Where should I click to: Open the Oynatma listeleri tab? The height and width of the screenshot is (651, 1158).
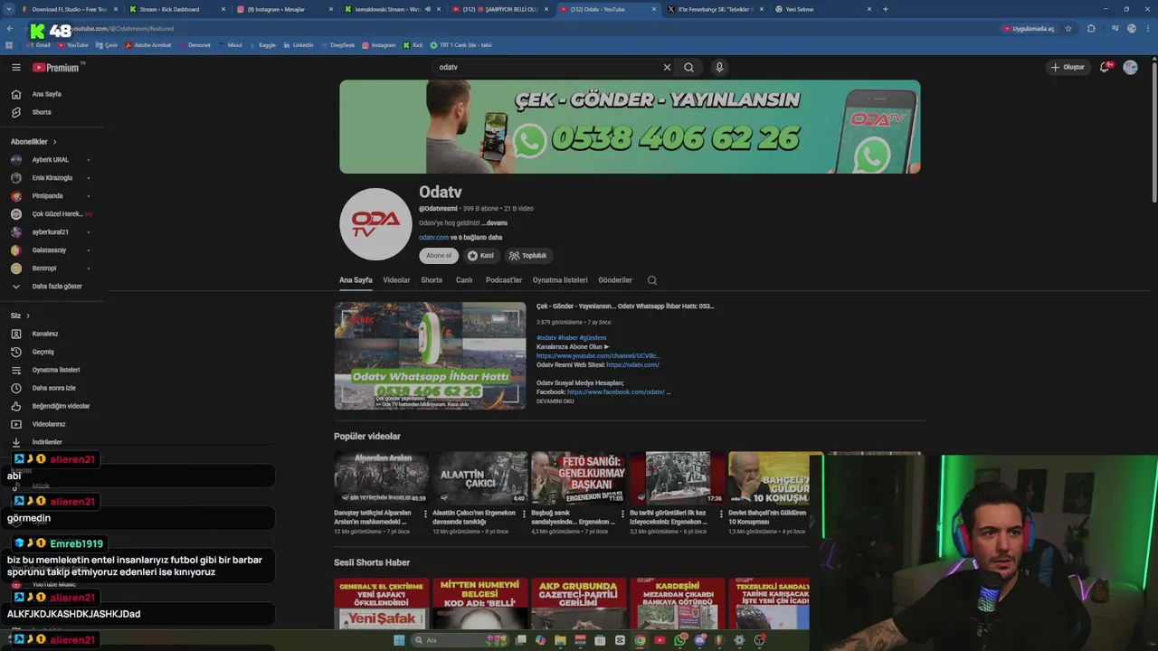[x=560, y=280]
